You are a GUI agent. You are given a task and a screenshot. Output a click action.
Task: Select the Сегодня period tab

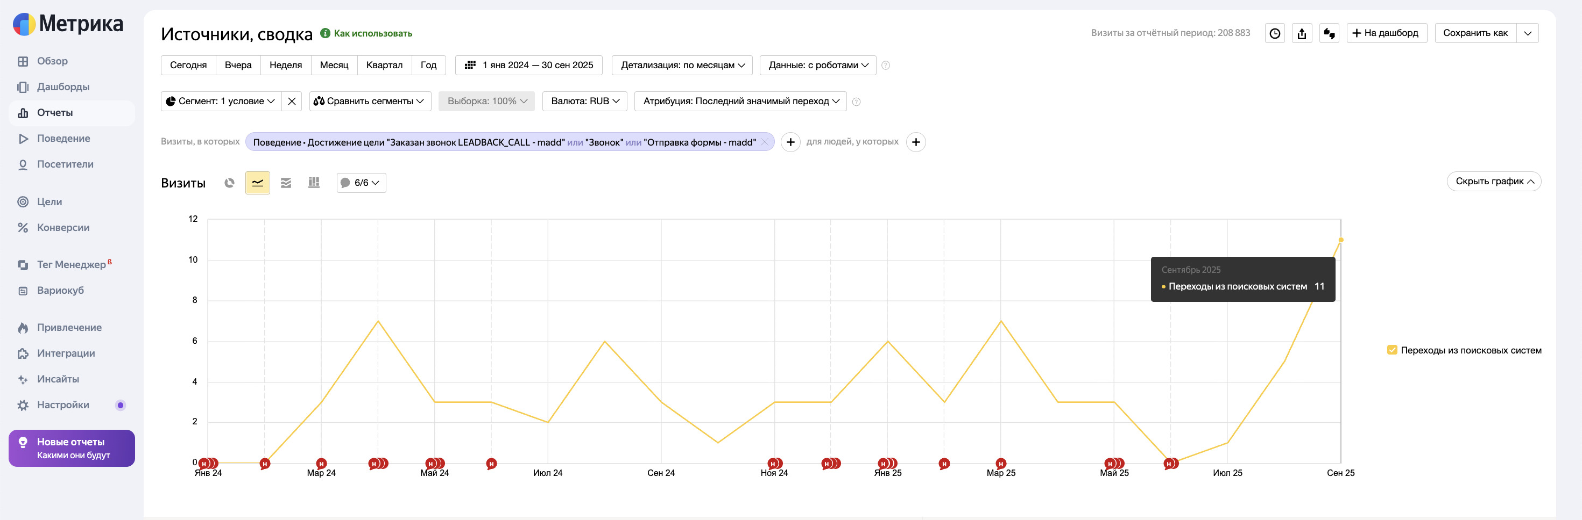(x=188, y=65)
